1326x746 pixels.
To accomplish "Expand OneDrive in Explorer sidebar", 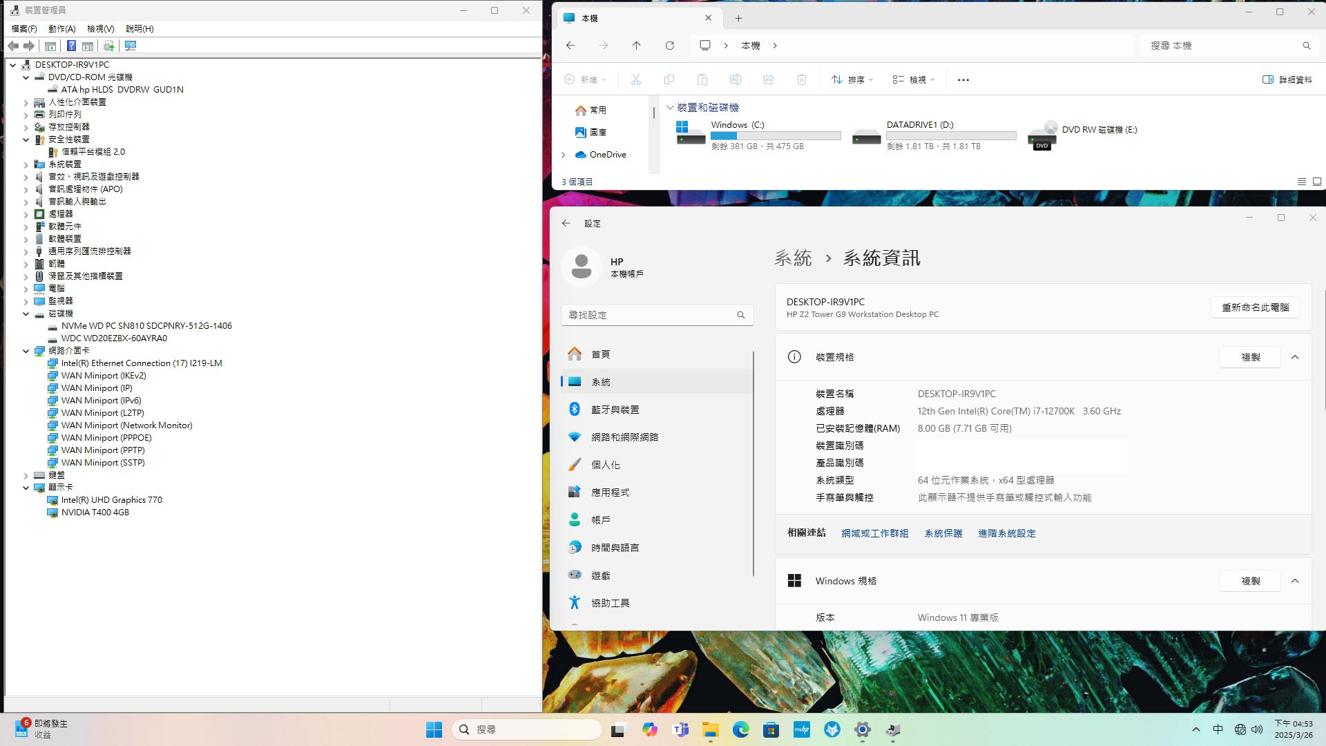I will point(564,155).
